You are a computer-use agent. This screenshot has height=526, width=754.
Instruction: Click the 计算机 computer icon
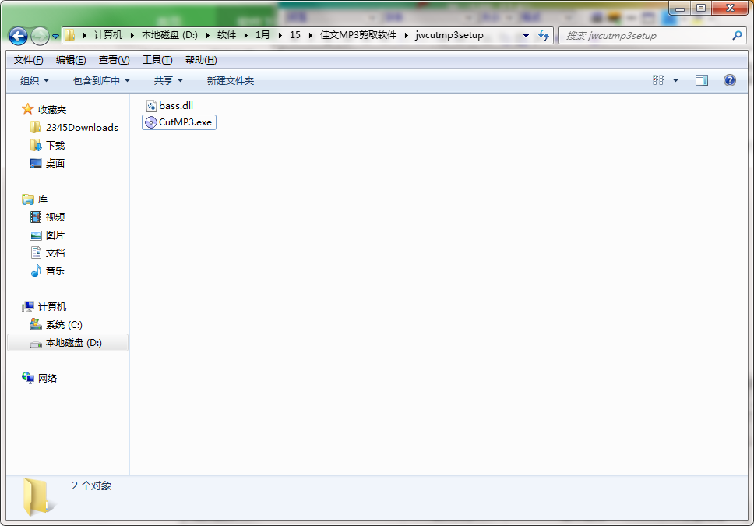28,306
